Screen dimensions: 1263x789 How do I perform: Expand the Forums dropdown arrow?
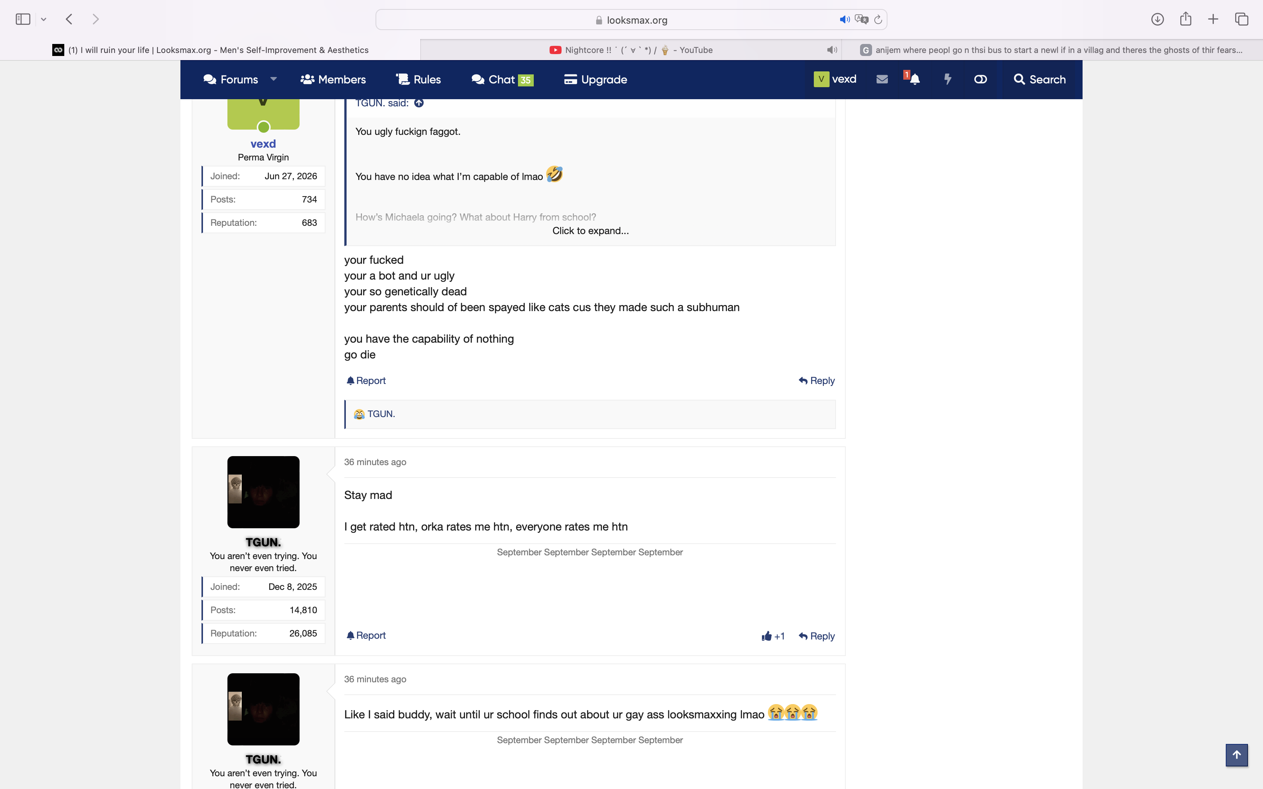point(274,79)
